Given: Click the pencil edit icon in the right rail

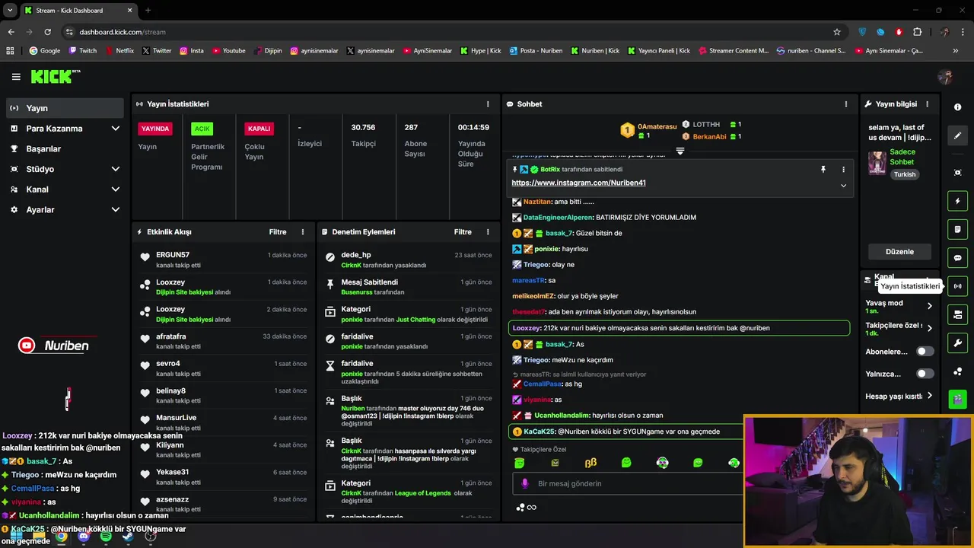Looking at the screenshot, I should coord(957,135).
